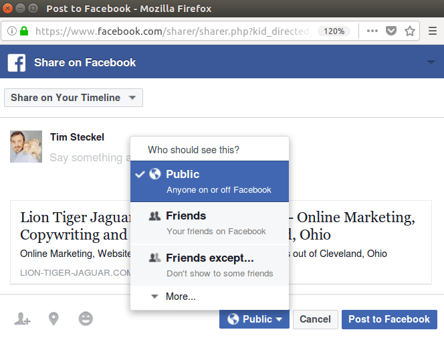Click the site information icon in address bar

tap(12, 31)
